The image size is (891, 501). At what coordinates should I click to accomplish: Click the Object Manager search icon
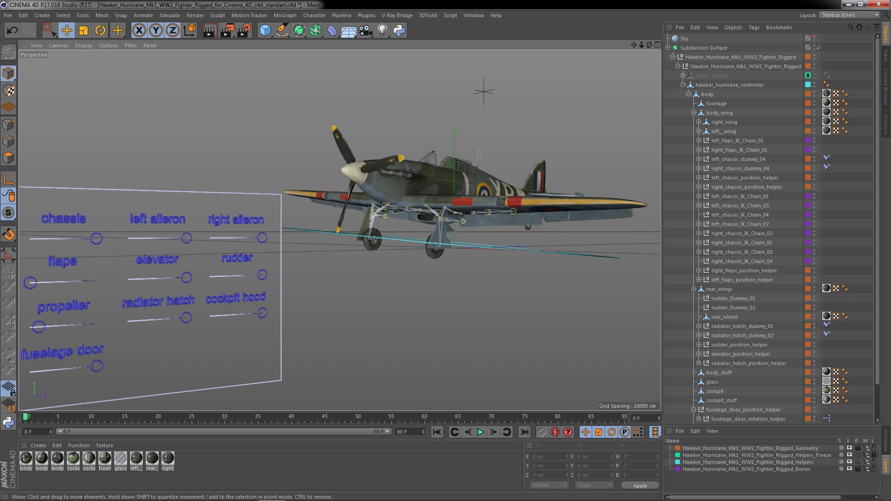click(851, 27)
